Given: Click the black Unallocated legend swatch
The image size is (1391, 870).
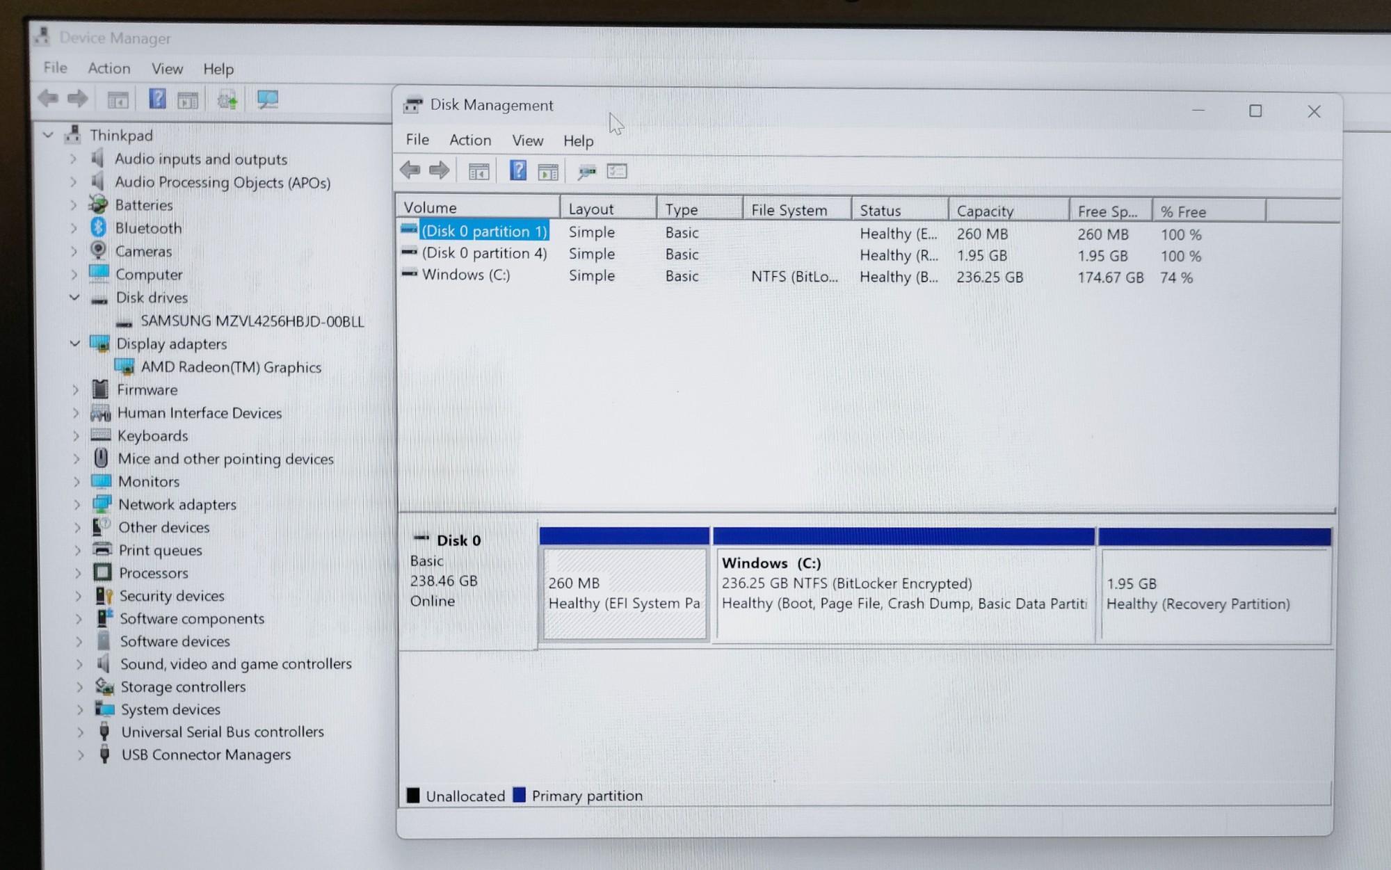Looking at the screenshot, I should [x=413, y=795].
